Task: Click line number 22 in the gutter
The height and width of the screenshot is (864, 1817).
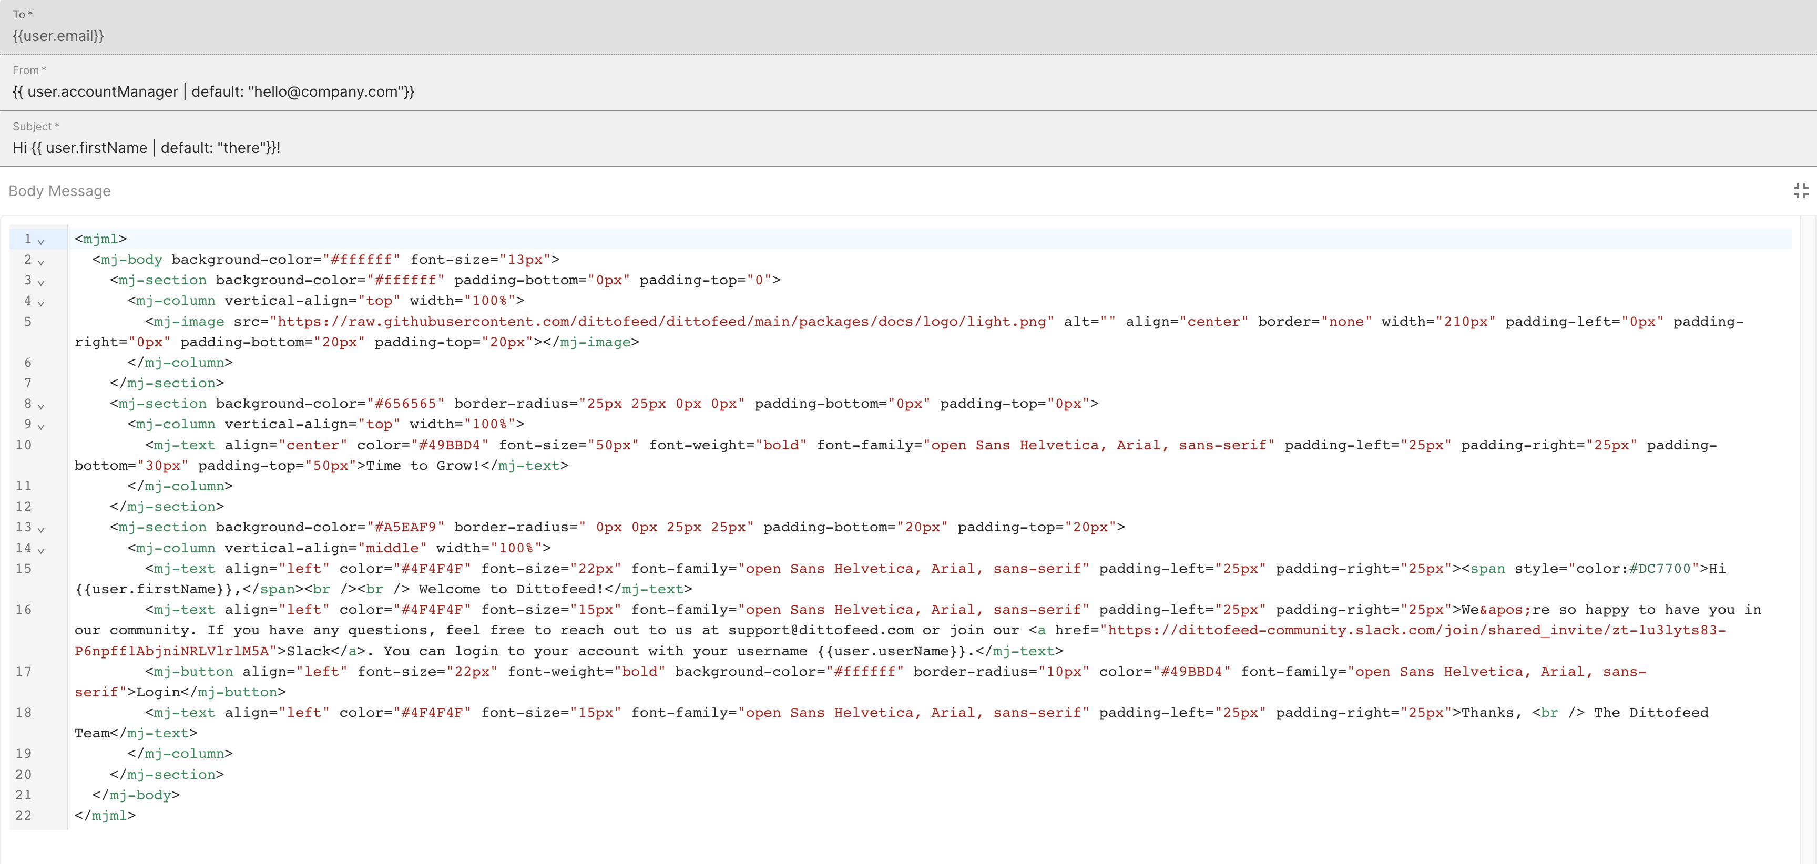Action: coord(23,815)
